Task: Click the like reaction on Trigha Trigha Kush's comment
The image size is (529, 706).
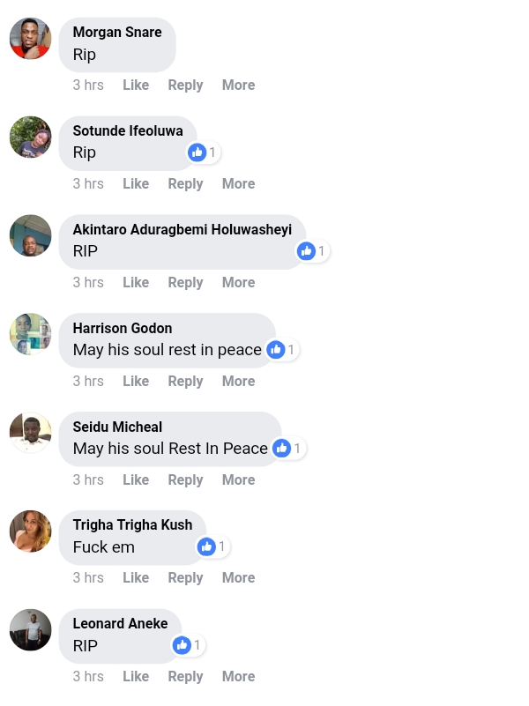Action: tap(207, 546)
